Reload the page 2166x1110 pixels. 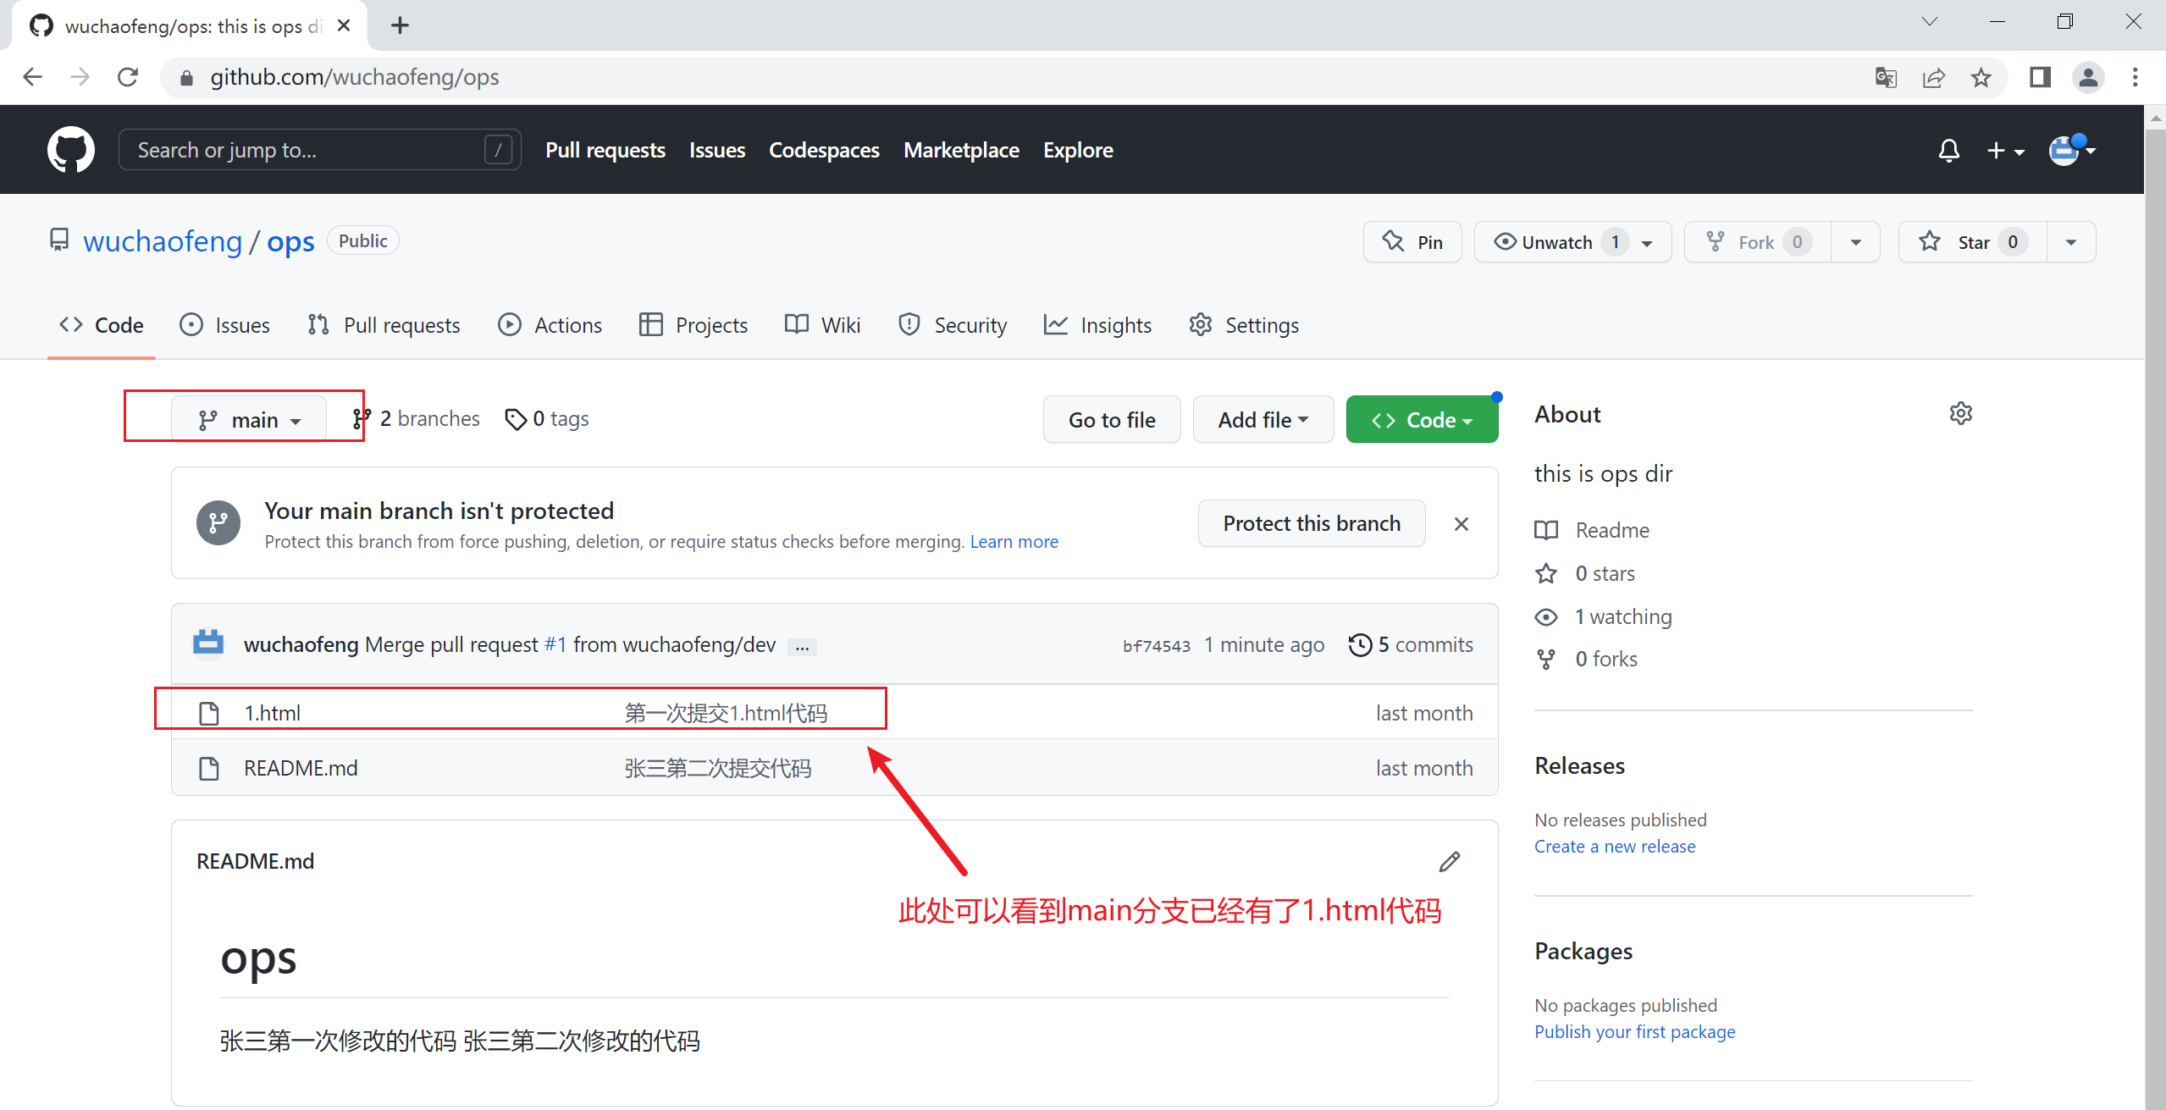point(128,77)
